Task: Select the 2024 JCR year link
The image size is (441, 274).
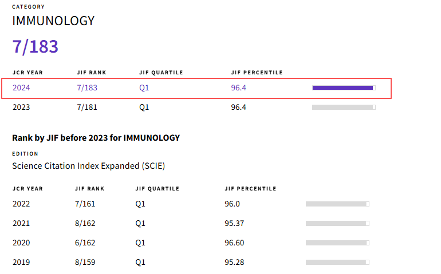Action: pos(21,88)
